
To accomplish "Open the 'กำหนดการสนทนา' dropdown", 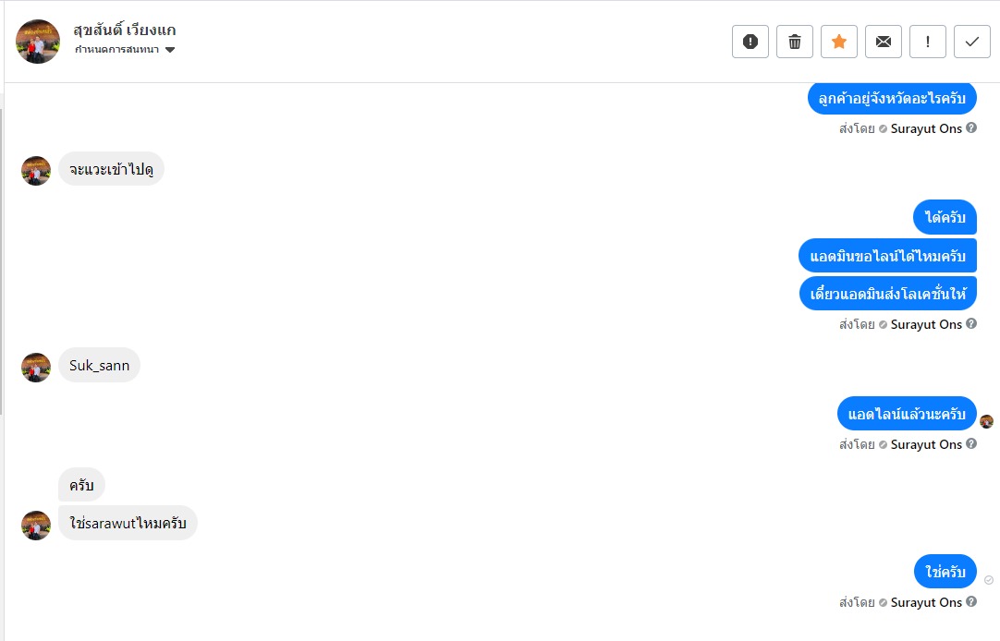I will pyautogui.click(x=116, y=50).
